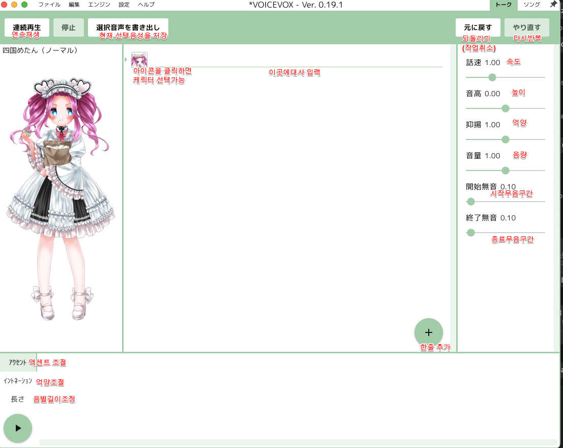Click the 話速 1.00 value label
563x448 pixels.
click(483, 63)
